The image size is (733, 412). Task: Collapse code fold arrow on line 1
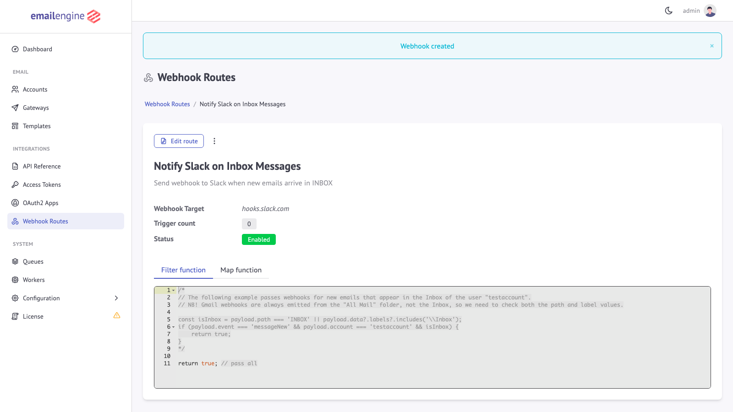pyautogui.click(x=174, y=290)
